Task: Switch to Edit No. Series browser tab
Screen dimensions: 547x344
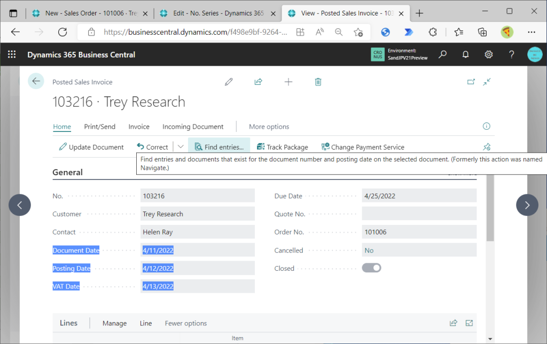Action: pos(217,13)
